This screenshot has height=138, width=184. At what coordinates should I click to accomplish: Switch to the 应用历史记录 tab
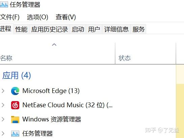point(50,29)
